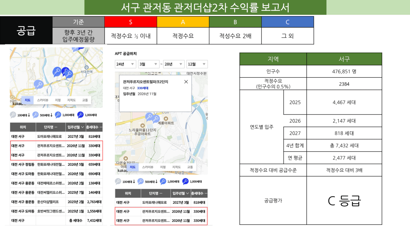Image resolution: width=410 pixels, height=230 pixels.
Task: Switch the 서대전역 map to 스카이뷰
Action: pyautogui.click(x=43, y=100)
